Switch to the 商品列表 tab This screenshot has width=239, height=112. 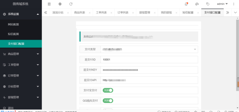[x=80, y=13]
